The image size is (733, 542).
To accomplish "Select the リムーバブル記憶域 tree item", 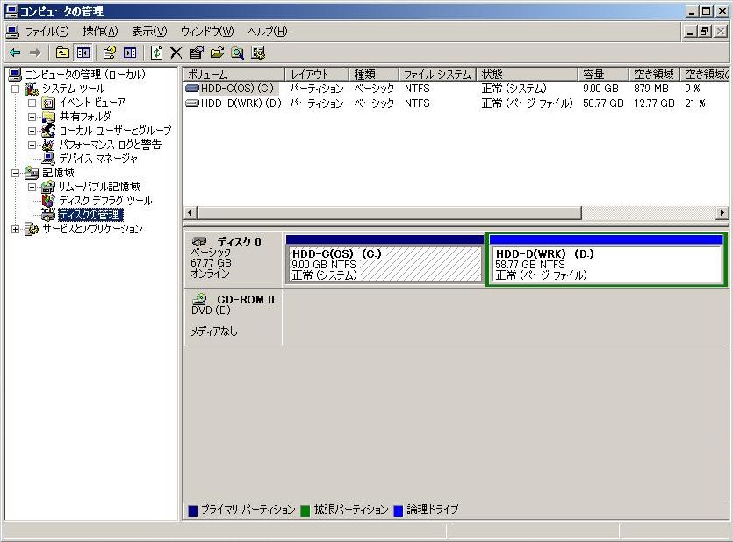I will [99, 187].
